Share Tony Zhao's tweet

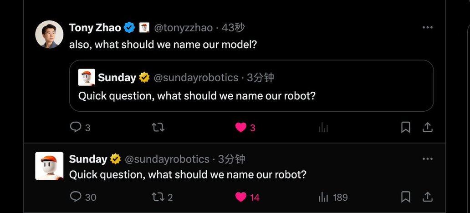(427, 128)
